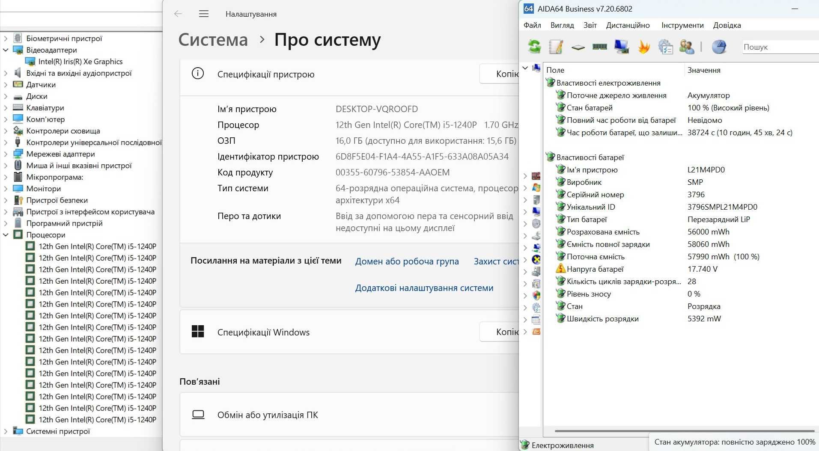Collapse the top Computer node in AIDA64 tree

[x=525, y=68]
